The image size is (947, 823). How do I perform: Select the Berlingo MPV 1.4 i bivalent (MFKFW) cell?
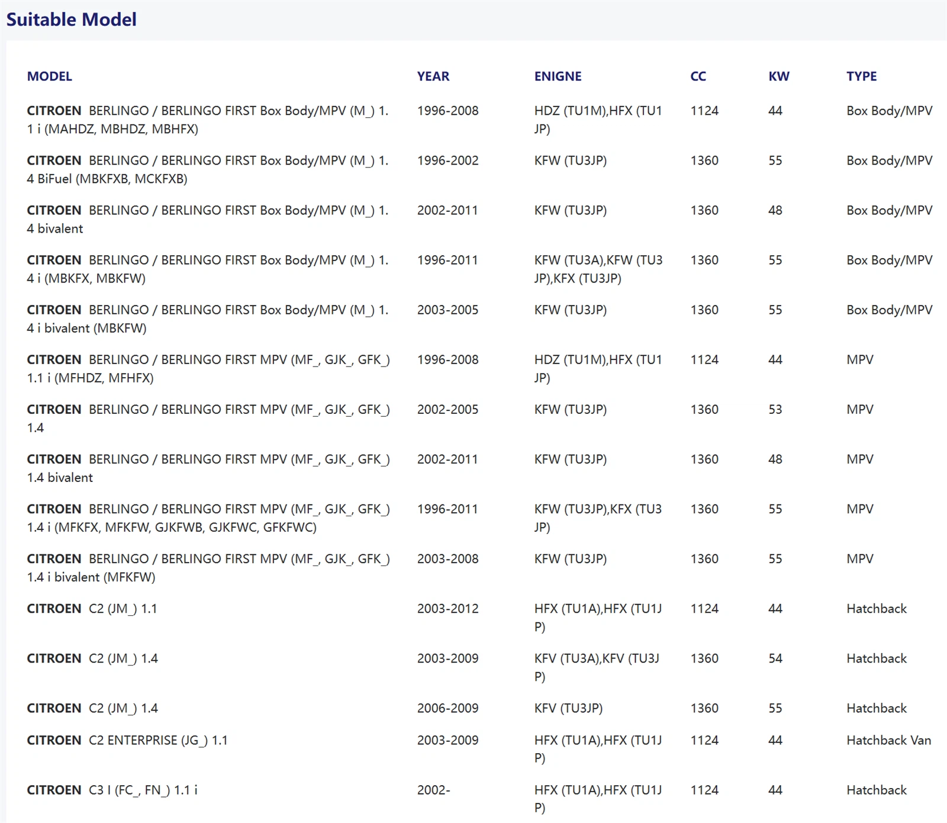point(208,567)
